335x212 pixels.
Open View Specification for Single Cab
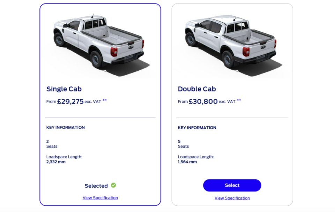[100, 198]
